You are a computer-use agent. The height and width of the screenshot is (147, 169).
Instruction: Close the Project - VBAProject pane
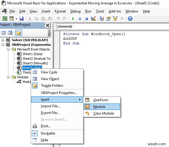48,26
